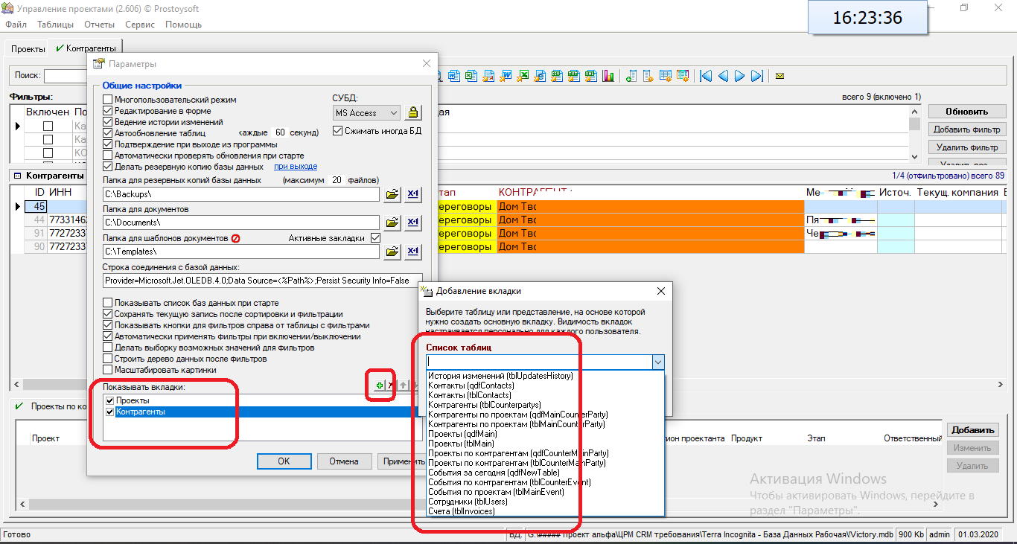The image size is (1017, 544).
Task: Click the при выходе link
Action: (296, 167)
